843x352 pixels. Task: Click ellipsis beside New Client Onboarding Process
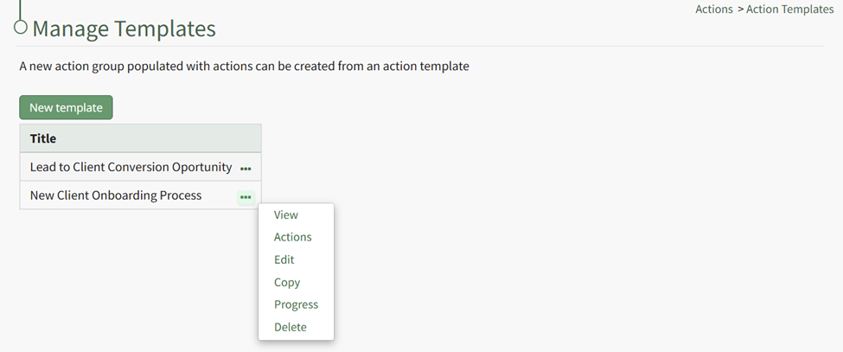click(246, 196)
